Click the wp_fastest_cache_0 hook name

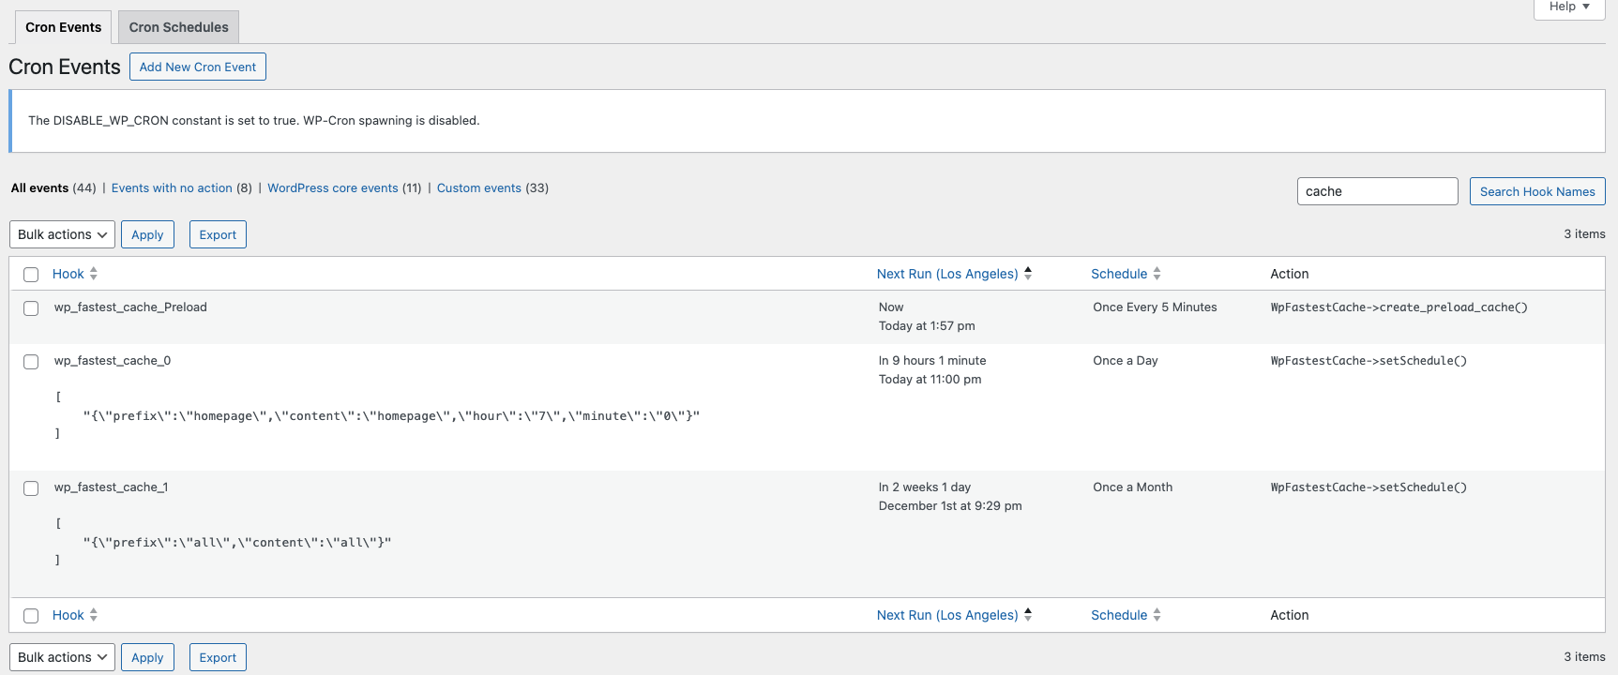[x=113, y=360]
